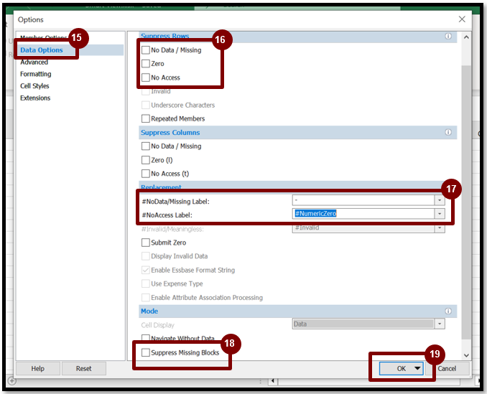The image size is (487, 394).
Task: Click the new sheet plus icon in Excel
Action: pos(11,380)
